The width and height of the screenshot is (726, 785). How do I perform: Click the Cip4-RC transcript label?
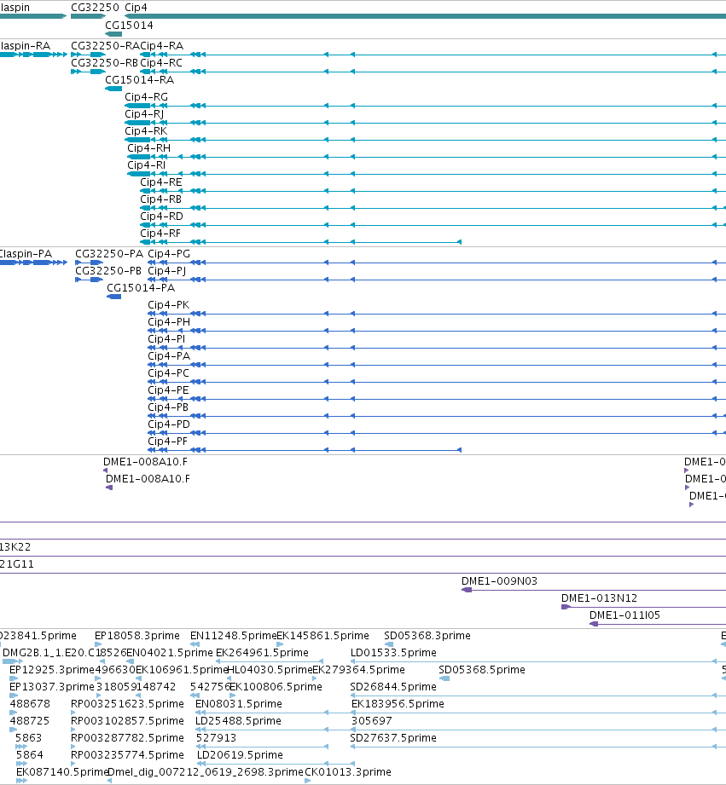click(x=161, y=63)
